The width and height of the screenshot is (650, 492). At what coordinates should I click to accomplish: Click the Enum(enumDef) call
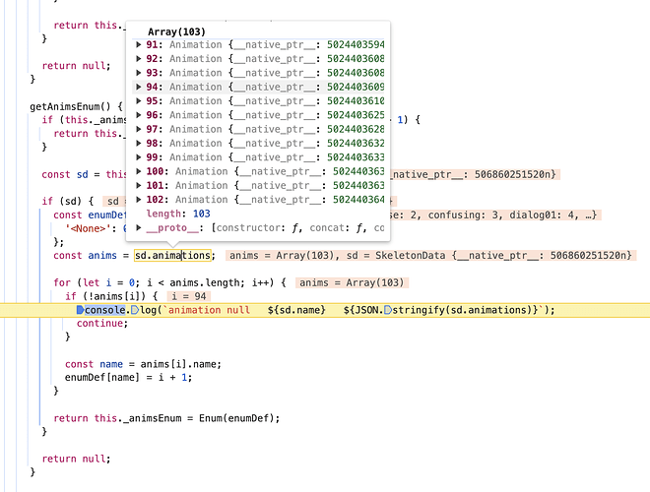[x=236, y=418]
